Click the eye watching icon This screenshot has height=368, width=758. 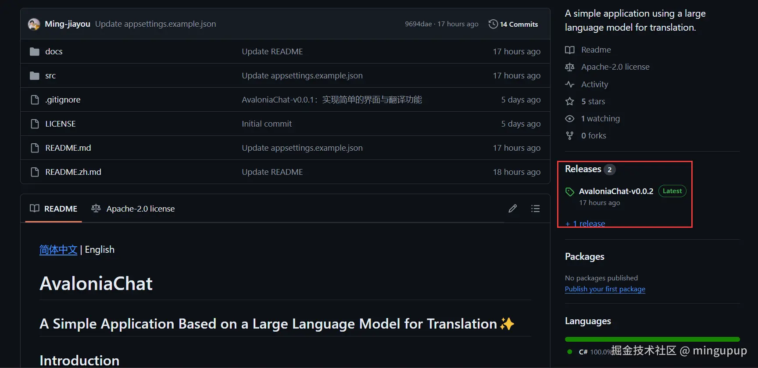point(570,119)
